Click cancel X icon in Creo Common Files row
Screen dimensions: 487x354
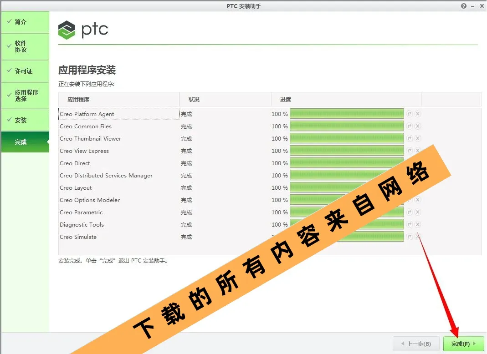click(418, 126)
